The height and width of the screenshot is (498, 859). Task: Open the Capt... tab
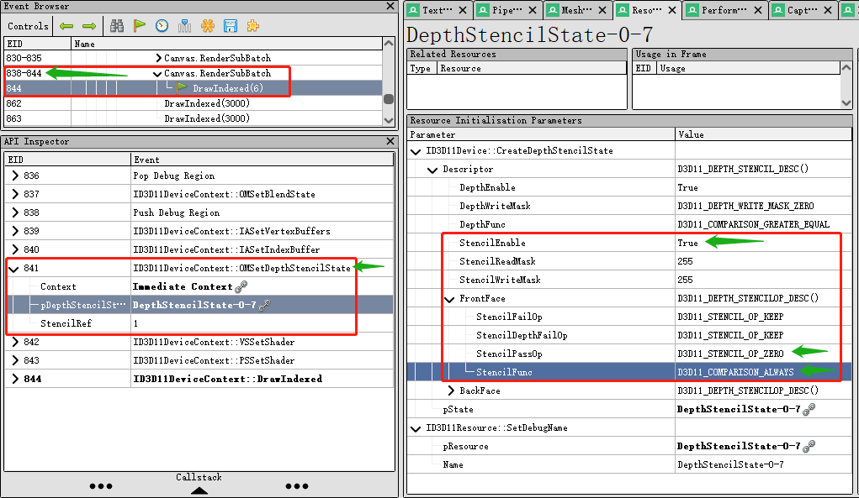(x=802, y=10)
